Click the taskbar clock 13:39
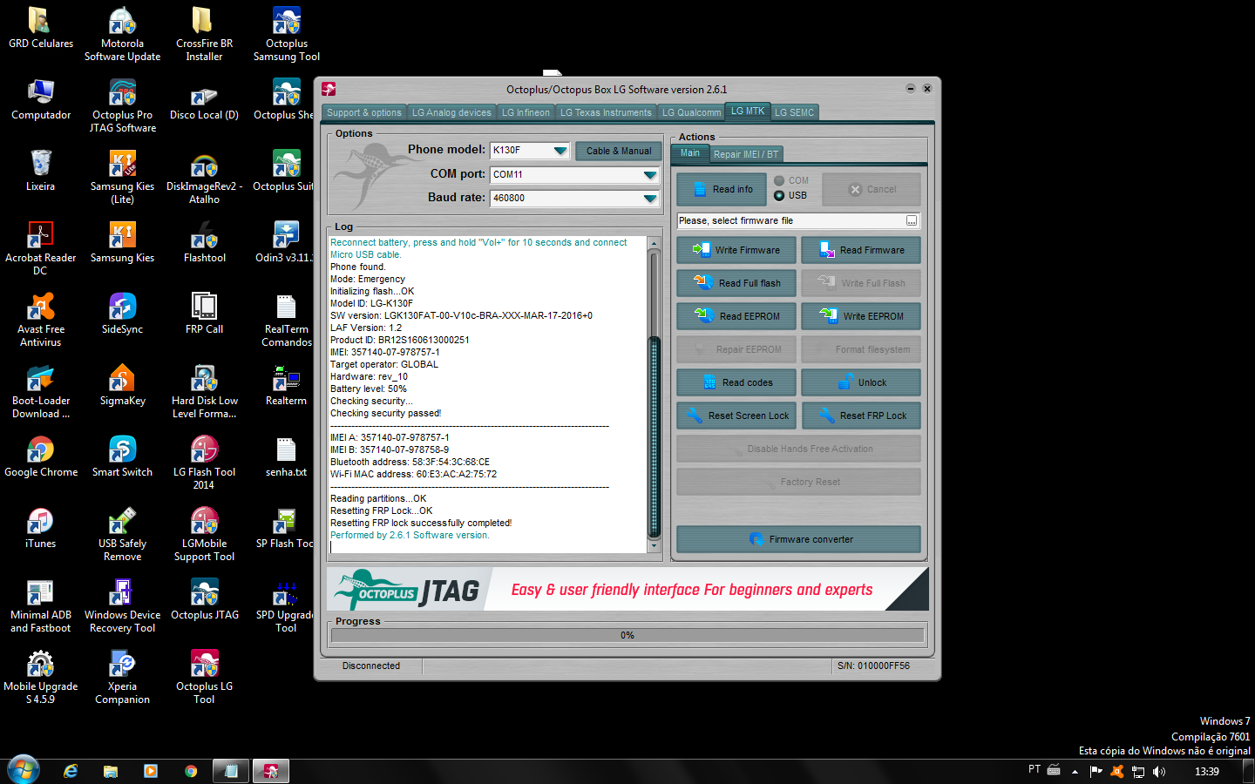This screenshot has height=784, width=1255. 1206,771
